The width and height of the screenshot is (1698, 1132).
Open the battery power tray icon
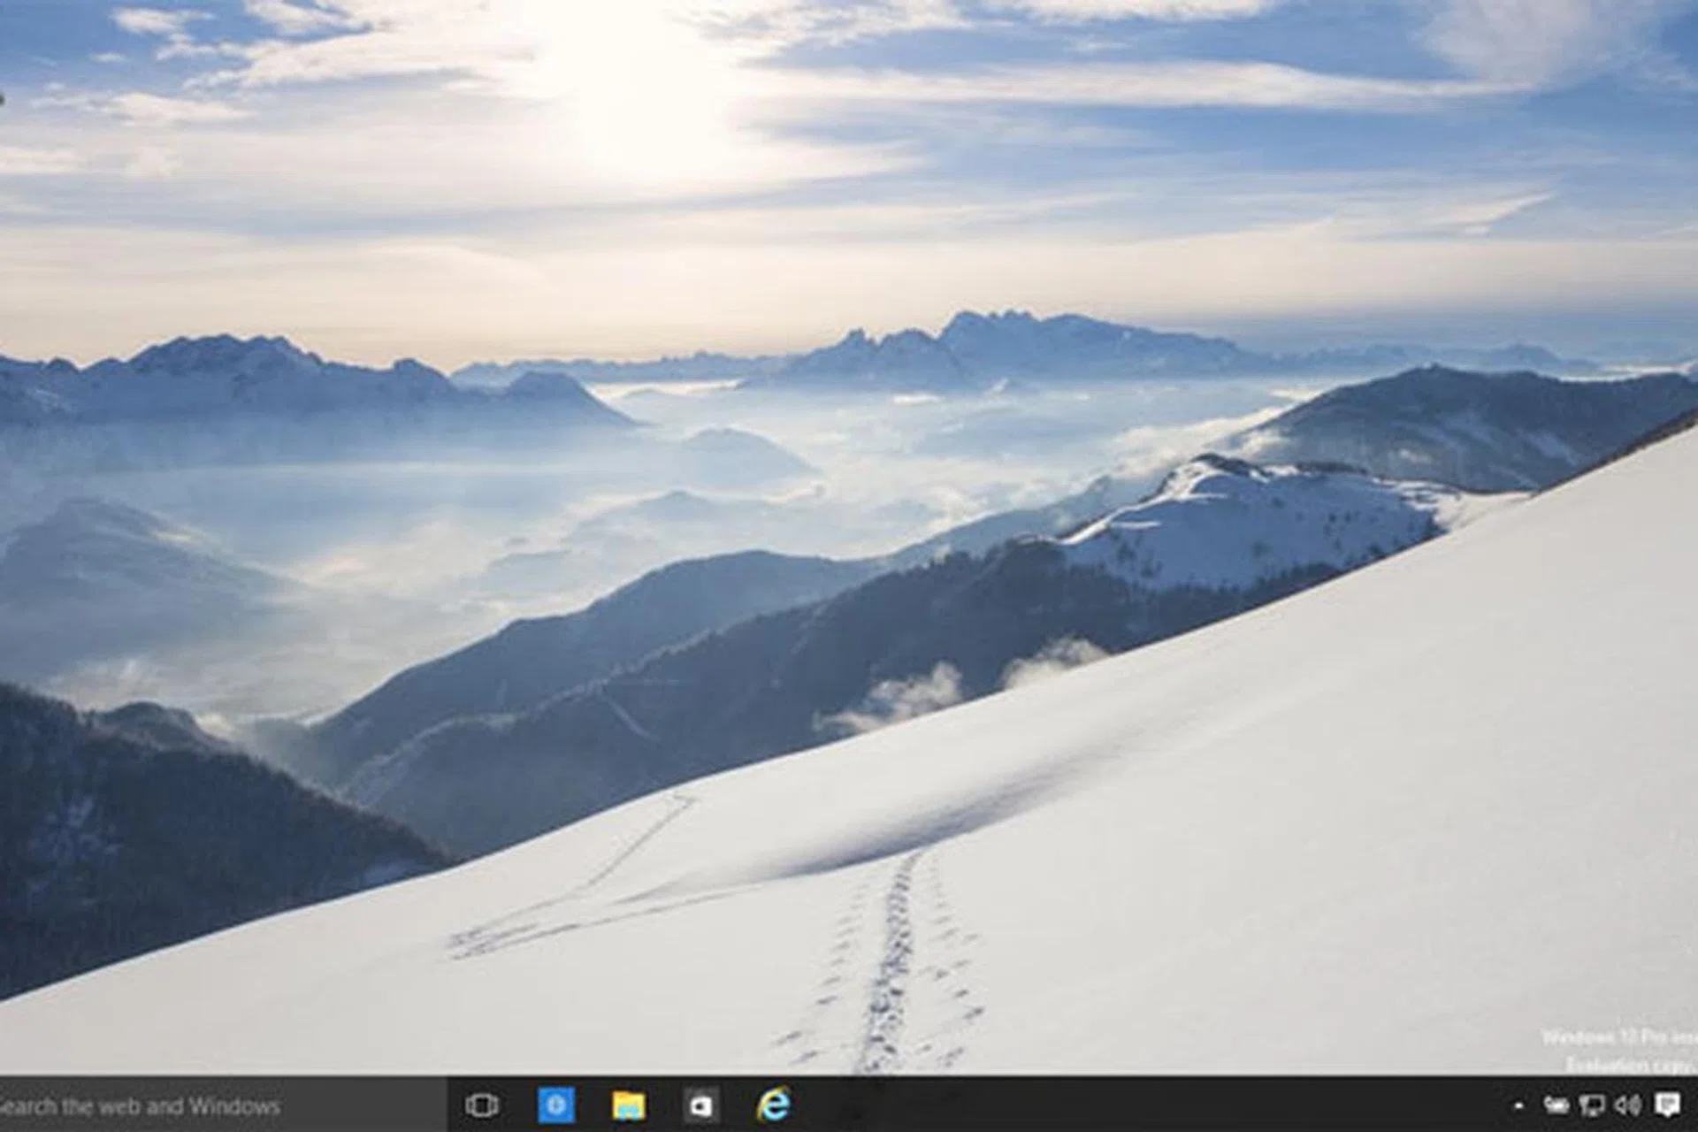click(1556, 1105)
